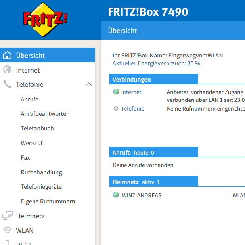Open the Verbindungen section header
This screenshot has width=245, height=245.
(x=154, y=79)
